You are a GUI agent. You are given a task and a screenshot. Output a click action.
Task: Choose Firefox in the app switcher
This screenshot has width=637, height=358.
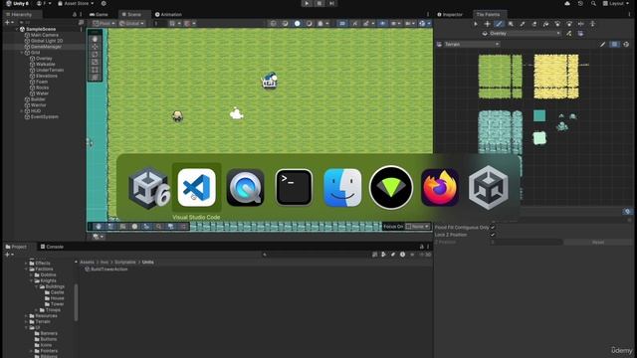440,188
